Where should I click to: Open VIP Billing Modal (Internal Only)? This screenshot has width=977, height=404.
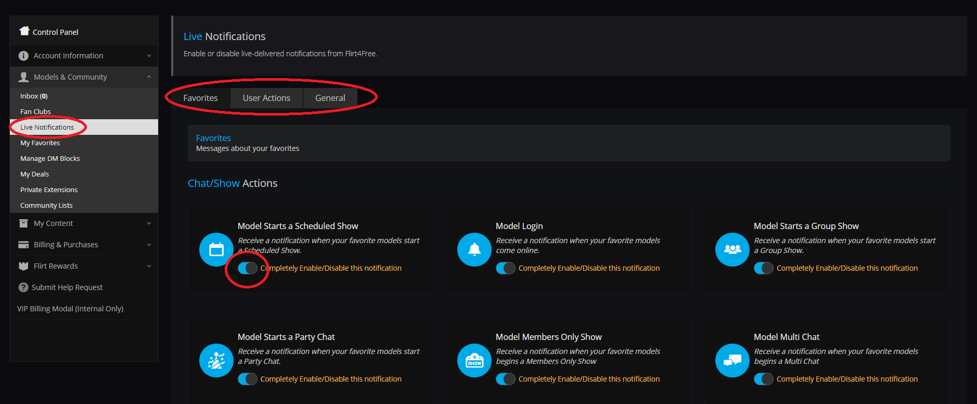[70, 309]
